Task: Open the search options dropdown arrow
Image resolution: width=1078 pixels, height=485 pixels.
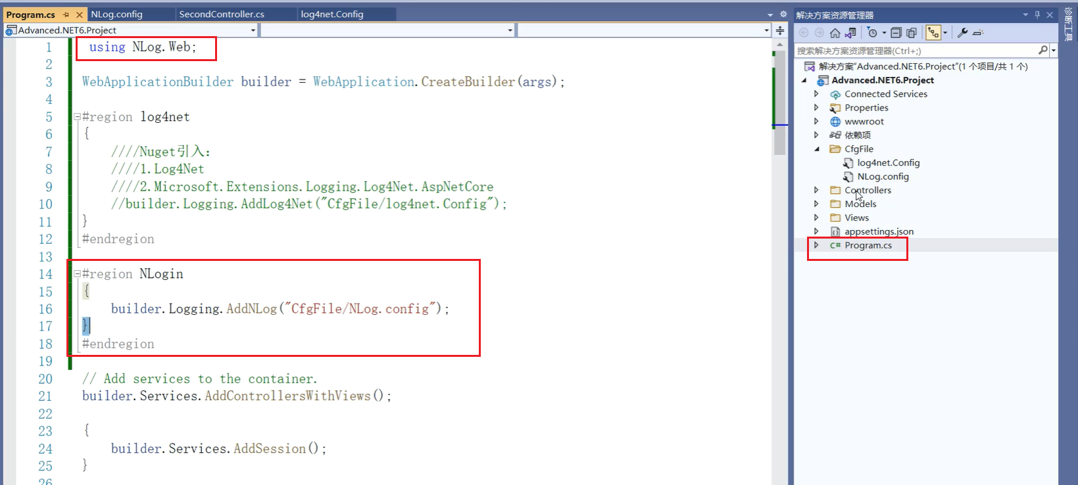Action: pyautogui.click(x=1054, y=51)
